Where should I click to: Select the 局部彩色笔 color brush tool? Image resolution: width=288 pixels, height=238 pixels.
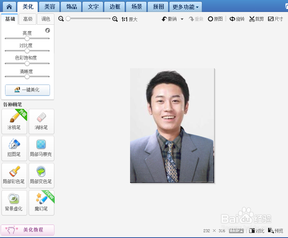point(14,176)
